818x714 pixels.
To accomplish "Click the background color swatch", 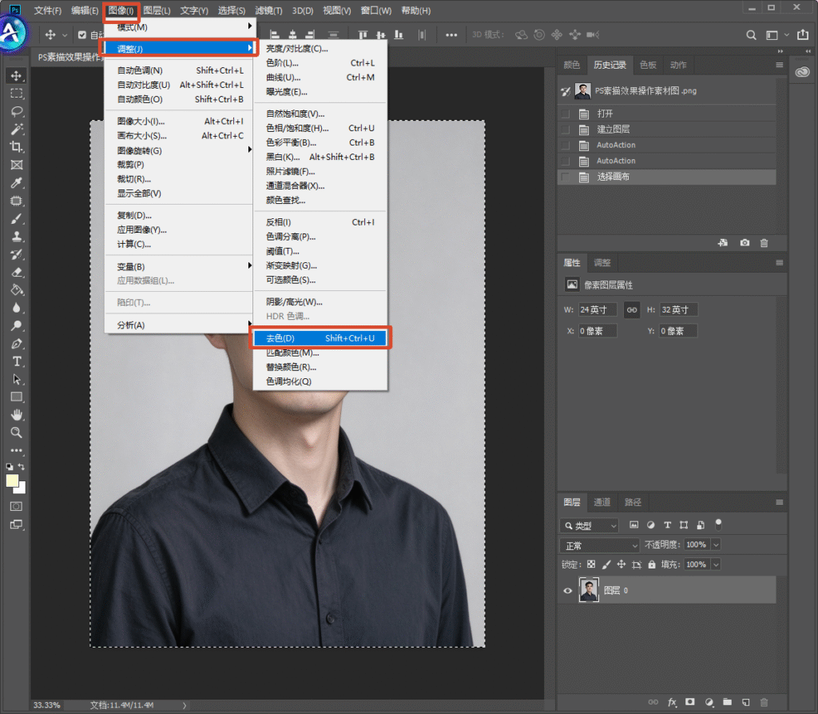I will click(x=20, y=489).
